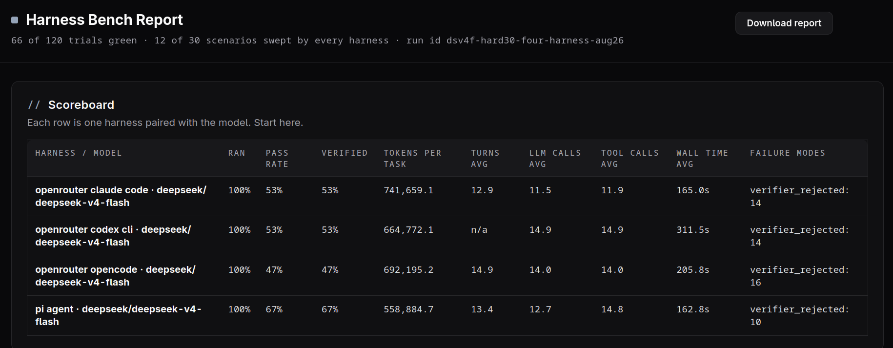Click wall time 205.8s
The image size is (893, 348).
pyautogui.click(x=693, y=270)
